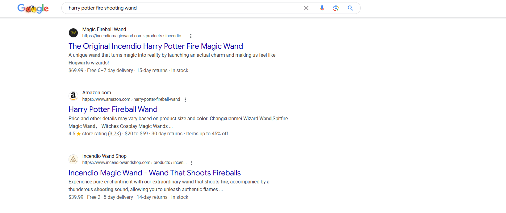This screenshot has height=213, width=506.
Task: Click "Free 6–7 day delivery" text
Action: click(x=110, y=70)
